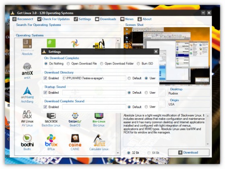This screenshot has width=225, height=169.
Task: Click the About person icon
Action: [x=139, y=19]
